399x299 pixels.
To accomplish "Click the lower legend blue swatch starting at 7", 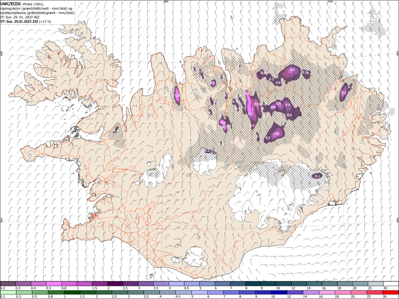I will [x=231, y=292].
